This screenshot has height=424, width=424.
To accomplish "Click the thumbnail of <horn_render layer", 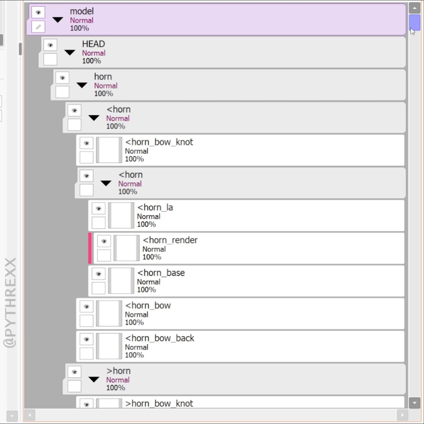I will point(127,248).
